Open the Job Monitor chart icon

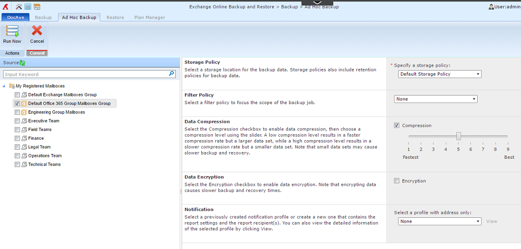pyautogui.click(x=28, y=7)
